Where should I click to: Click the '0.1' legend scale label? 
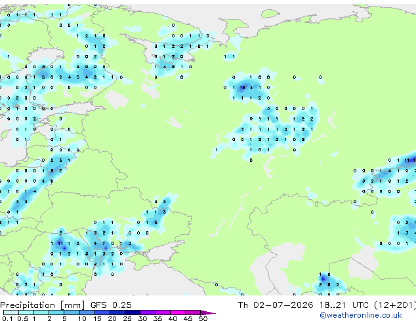click(7, 318)
